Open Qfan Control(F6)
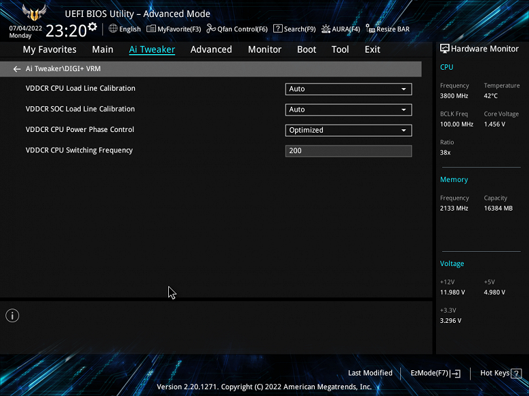529x396 pixels. tap(237, 29)
